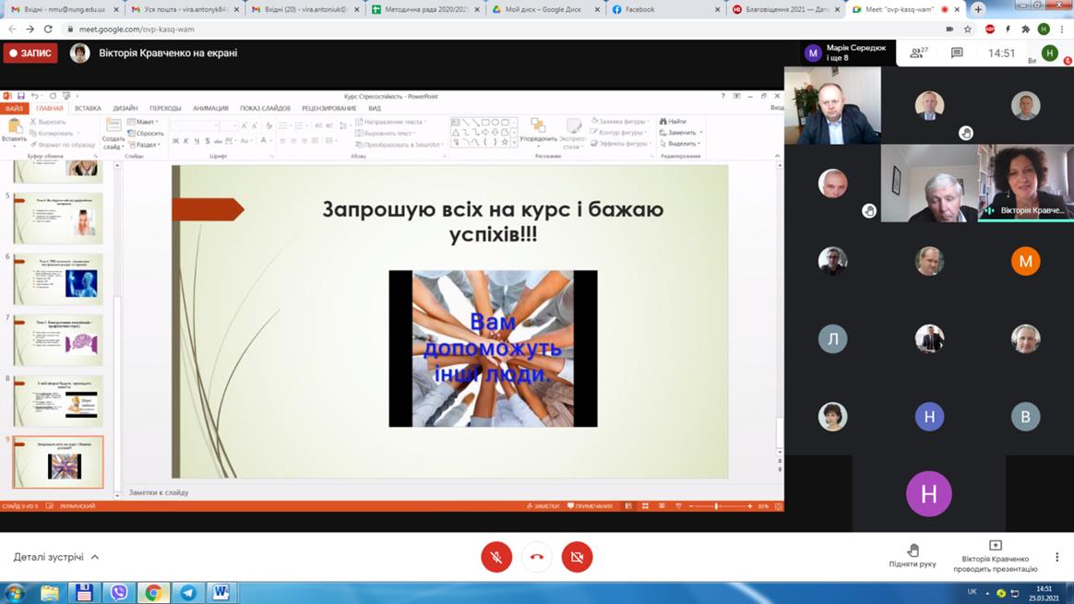1074x604 pixels.
Task: Open Viber from the taskbar
Action: click(x=119, y=592)
